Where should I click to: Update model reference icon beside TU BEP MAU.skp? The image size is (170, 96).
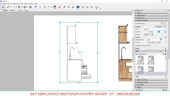(x=162, y=23)
